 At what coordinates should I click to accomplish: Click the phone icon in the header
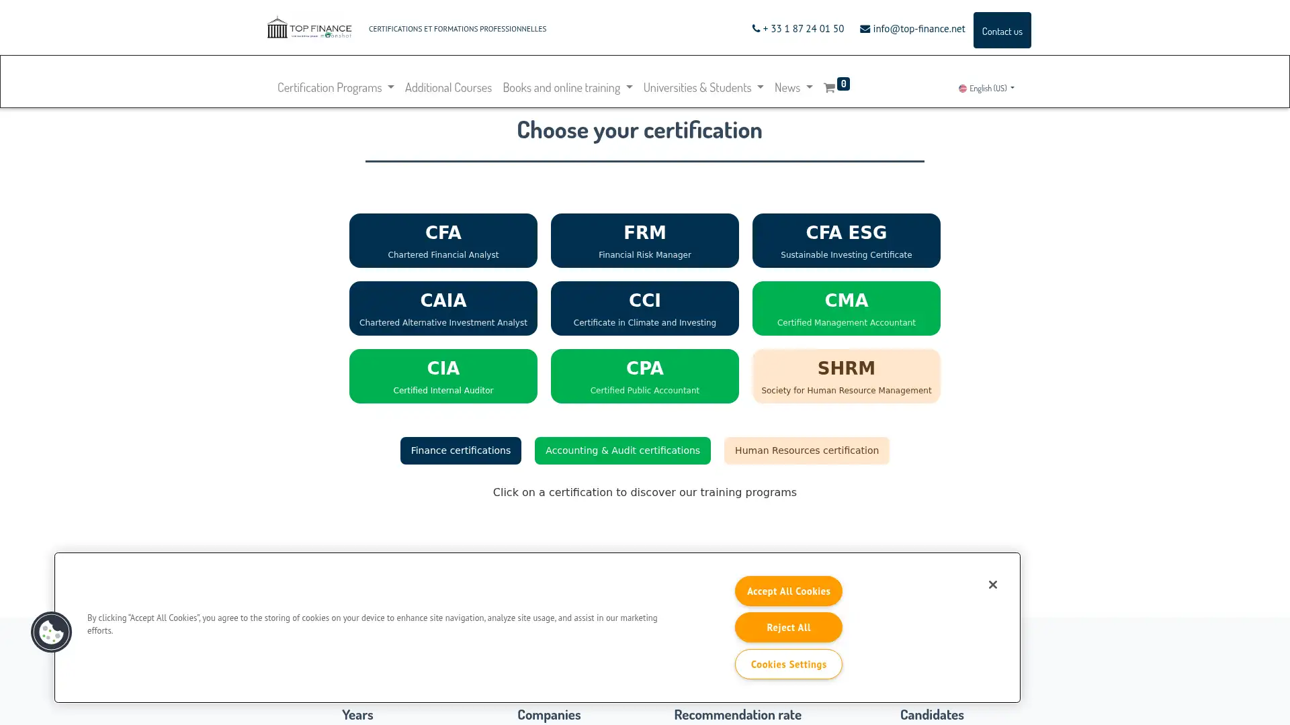tap(756, 28)
